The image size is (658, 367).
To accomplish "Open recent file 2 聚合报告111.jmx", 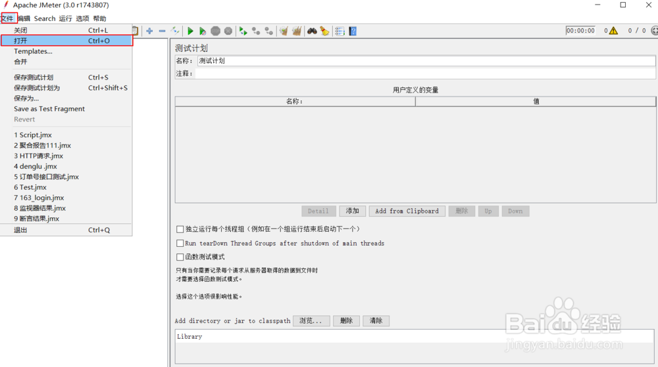I will pyautogui.click(x=66, y=145).
